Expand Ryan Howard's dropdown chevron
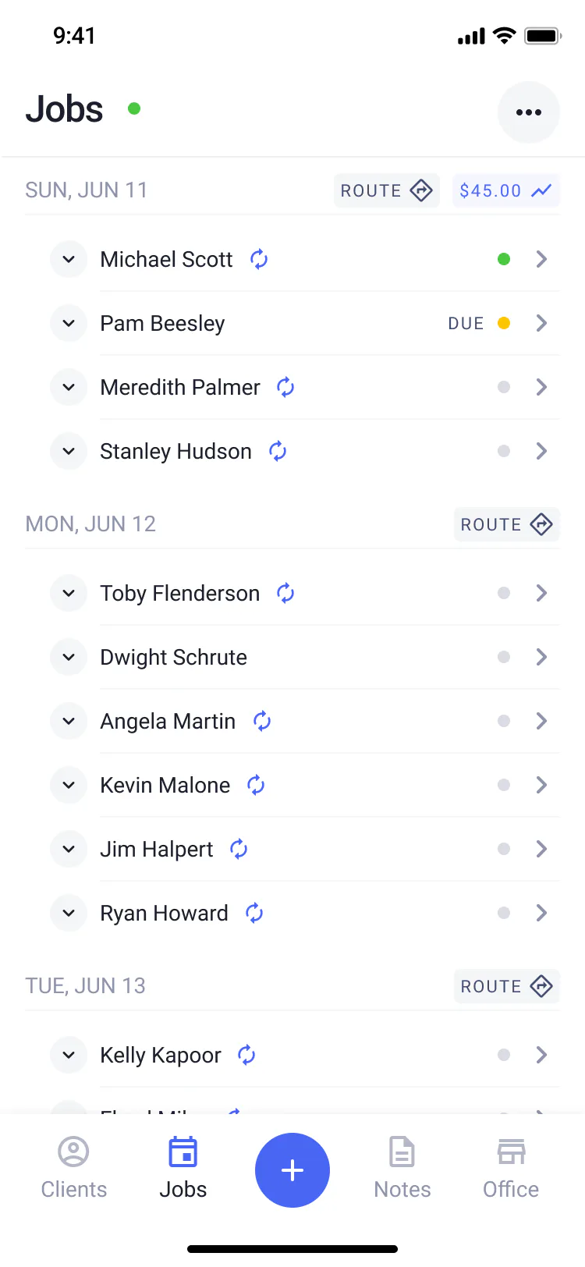 point(69,913)
